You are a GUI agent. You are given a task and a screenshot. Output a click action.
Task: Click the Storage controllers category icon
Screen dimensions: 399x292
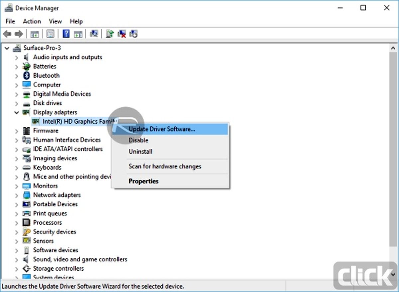(x=27, y=268)
